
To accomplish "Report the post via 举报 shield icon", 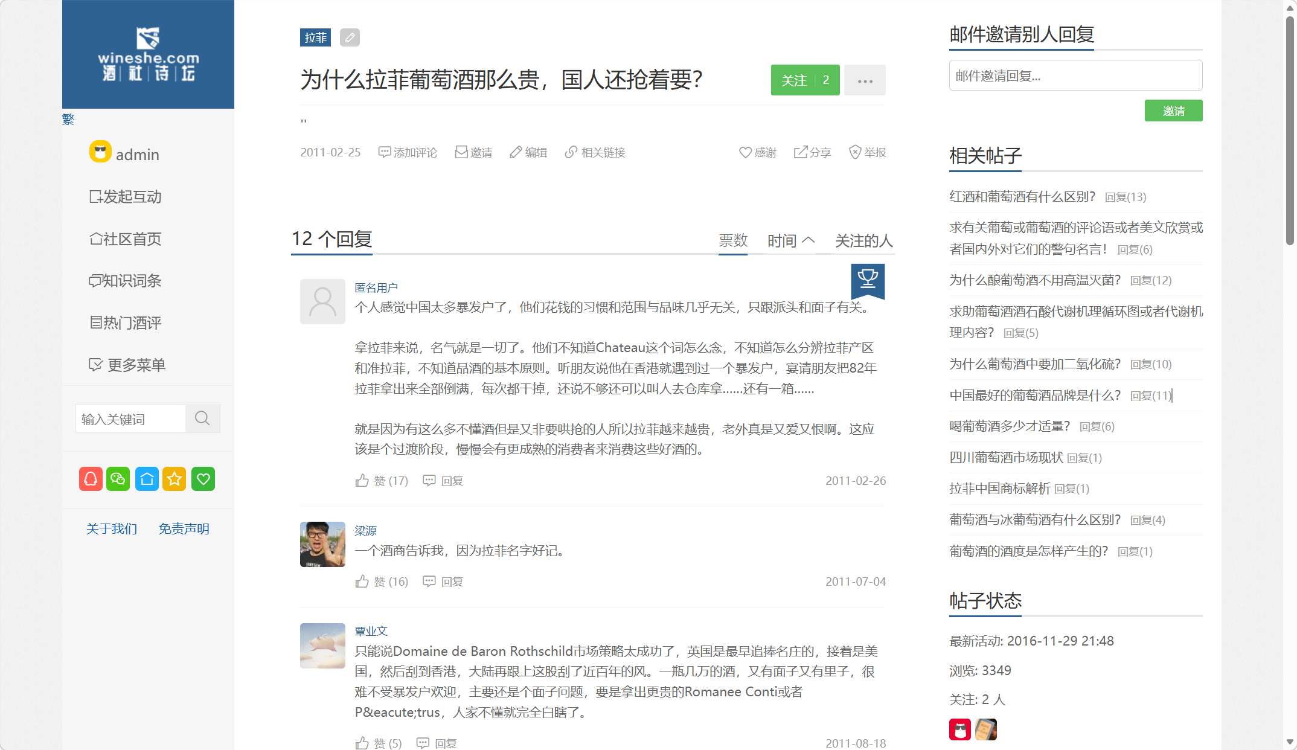I will 867,152.
